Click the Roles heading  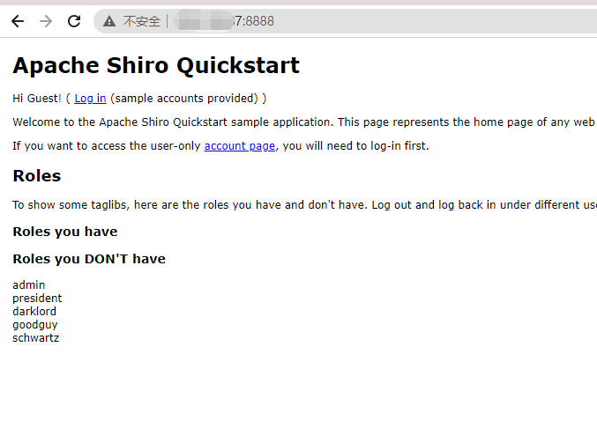pyautogui.click(x=37, y=176)
